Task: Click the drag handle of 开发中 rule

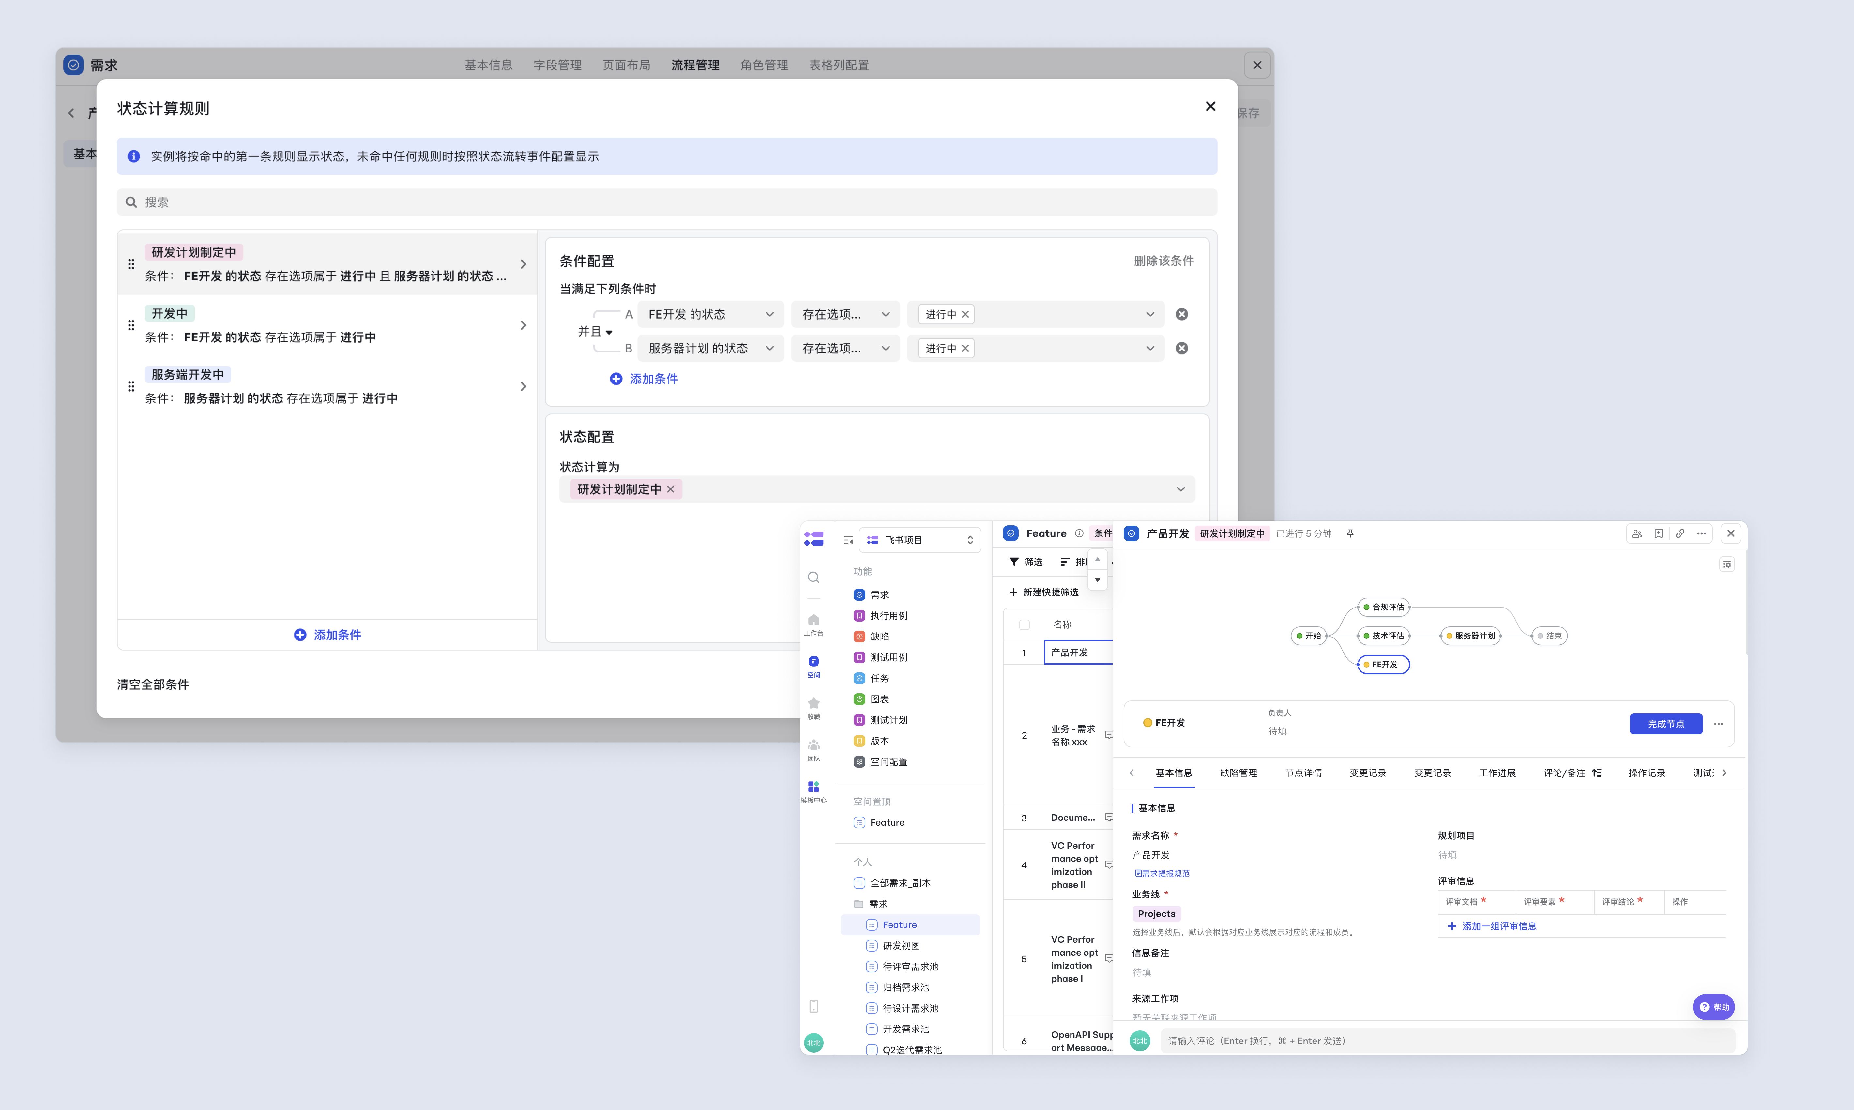Action: [x=131, y=325]
